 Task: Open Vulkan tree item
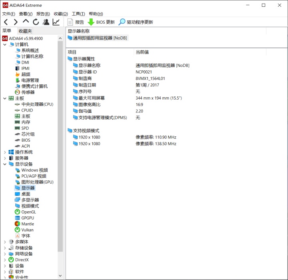pos(24,230)
